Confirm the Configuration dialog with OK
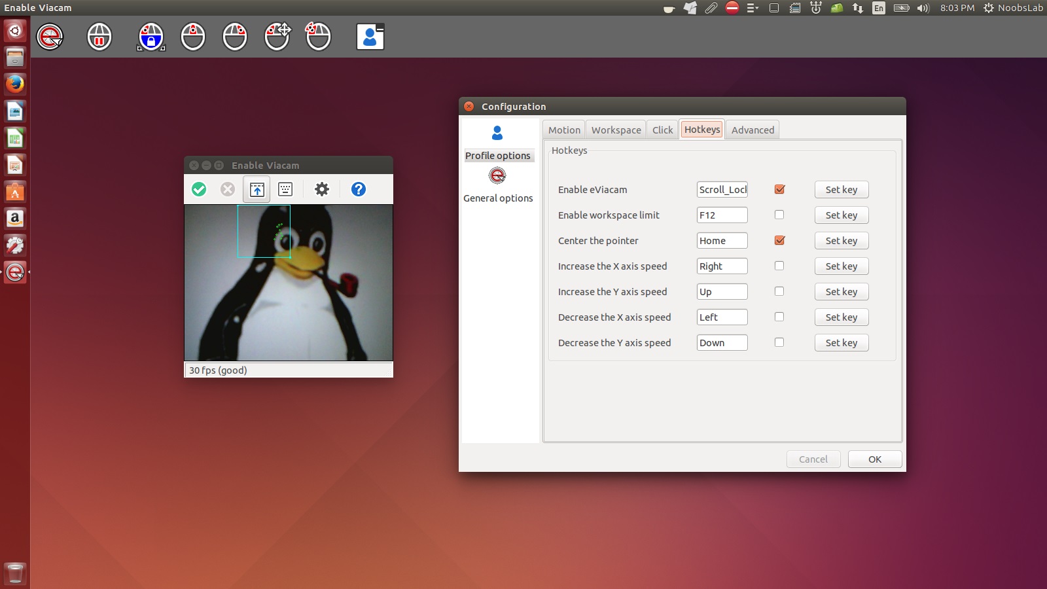Image resolution: width=1047 pixels, height=589 pixels. (875, 459)
